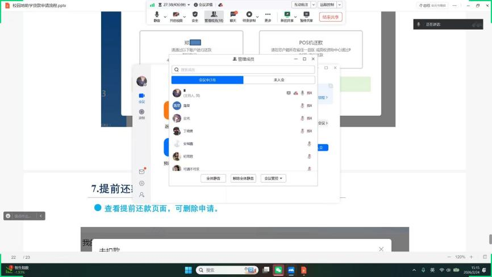Toggle 丁晓惠's microphone mute icon
492x277 pixels.
point(303,131)
